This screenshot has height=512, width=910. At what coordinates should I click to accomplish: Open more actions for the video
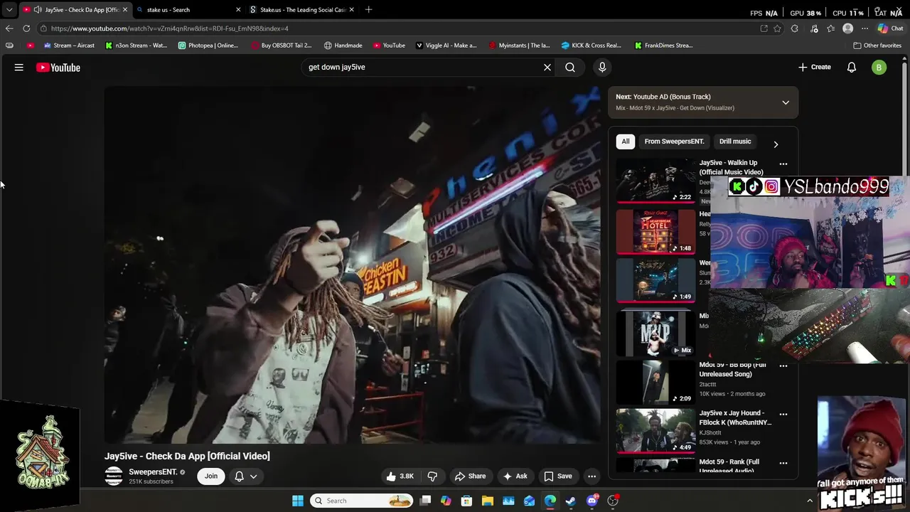click(591, 476)
